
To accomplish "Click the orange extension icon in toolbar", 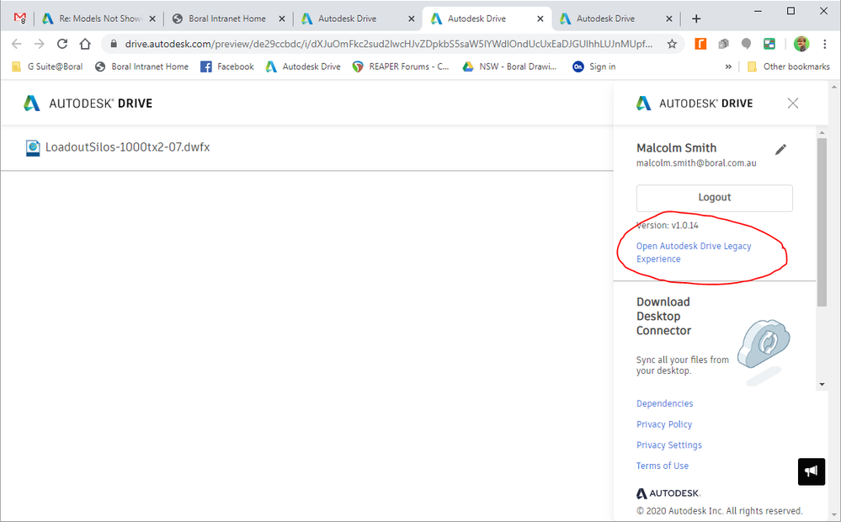I will point(700,44).
